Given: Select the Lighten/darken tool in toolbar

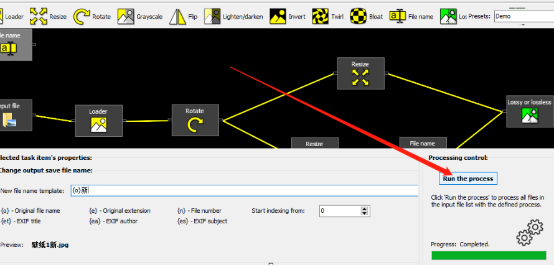Looking at the screenshot, I should click(233, 16).
